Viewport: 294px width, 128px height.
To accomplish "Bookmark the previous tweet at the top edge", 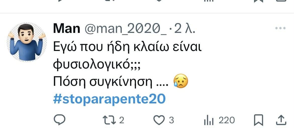I will [x=259, y=1].
